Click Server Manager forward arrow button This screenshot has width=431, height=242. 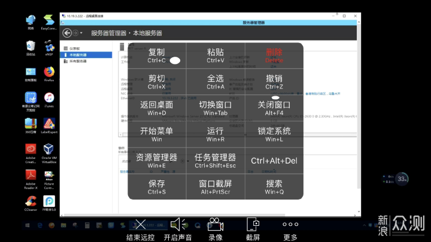[x=75, y=33]
